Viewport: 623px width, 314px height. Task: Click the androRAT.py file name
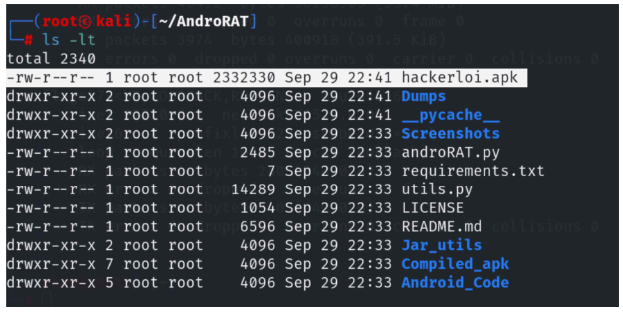(x=450, y=152)
